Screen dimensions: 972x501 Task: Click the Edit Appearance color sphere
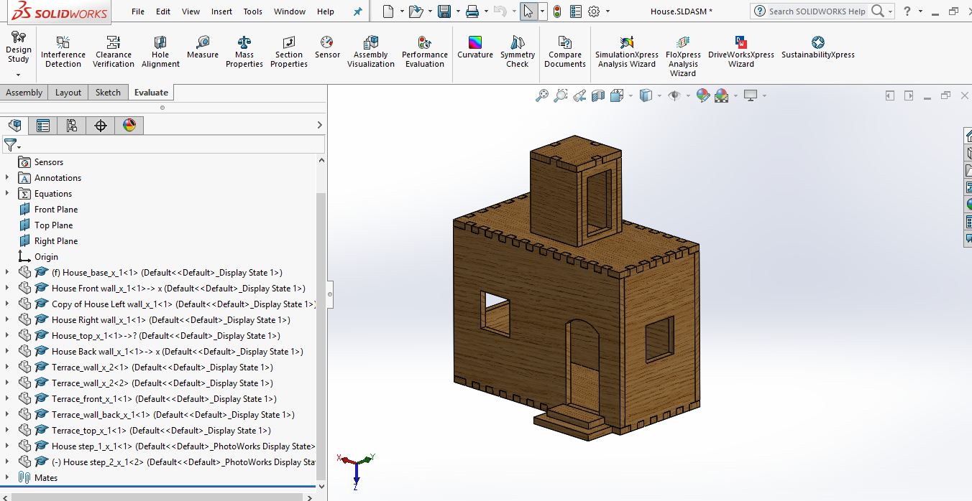[x=703, y=95]
